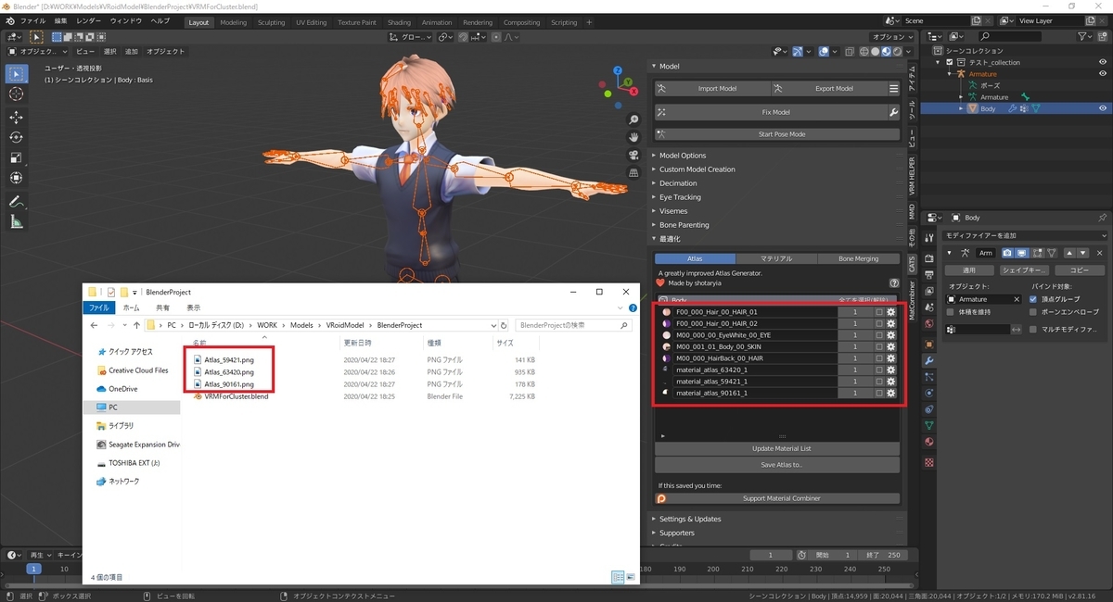1113x602 pixels.
Task: Open the ファイル menu
Action: pyautogui.click(x=32, y=21)
